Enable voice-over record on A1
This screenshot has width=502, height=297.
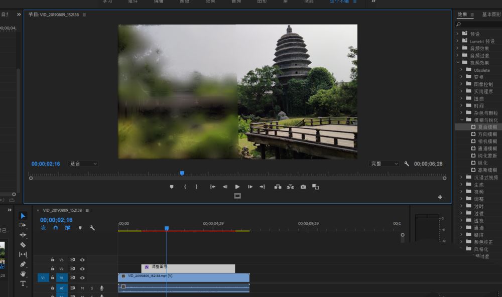click(x=101, y=288)
